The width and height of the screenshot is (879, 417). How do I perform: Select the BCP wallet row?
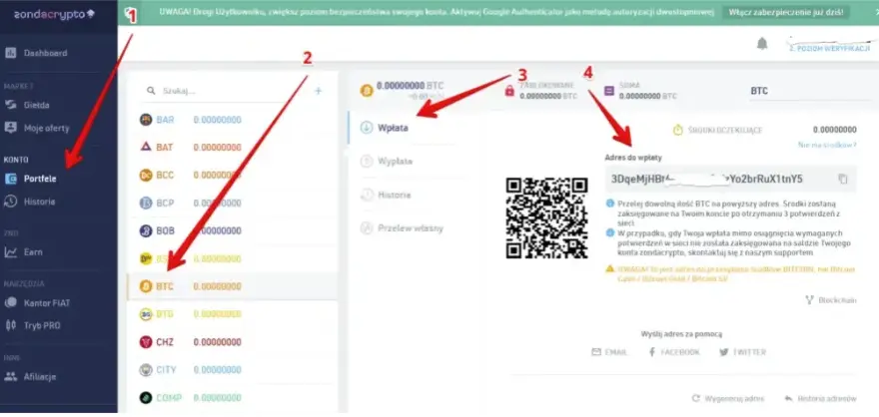pos(232,204)
